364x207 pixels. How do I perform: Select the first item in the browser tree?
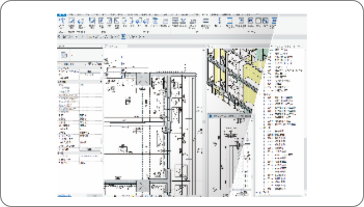click(281, 49)
